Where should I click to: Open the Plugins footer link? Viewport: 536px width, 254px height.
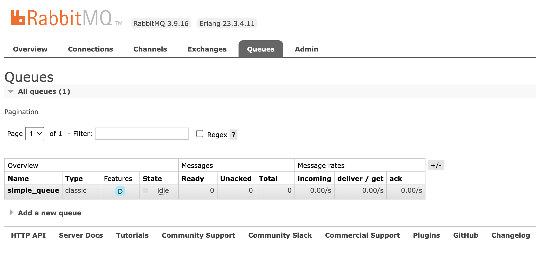pyautogui.click(x=426, y=235)
